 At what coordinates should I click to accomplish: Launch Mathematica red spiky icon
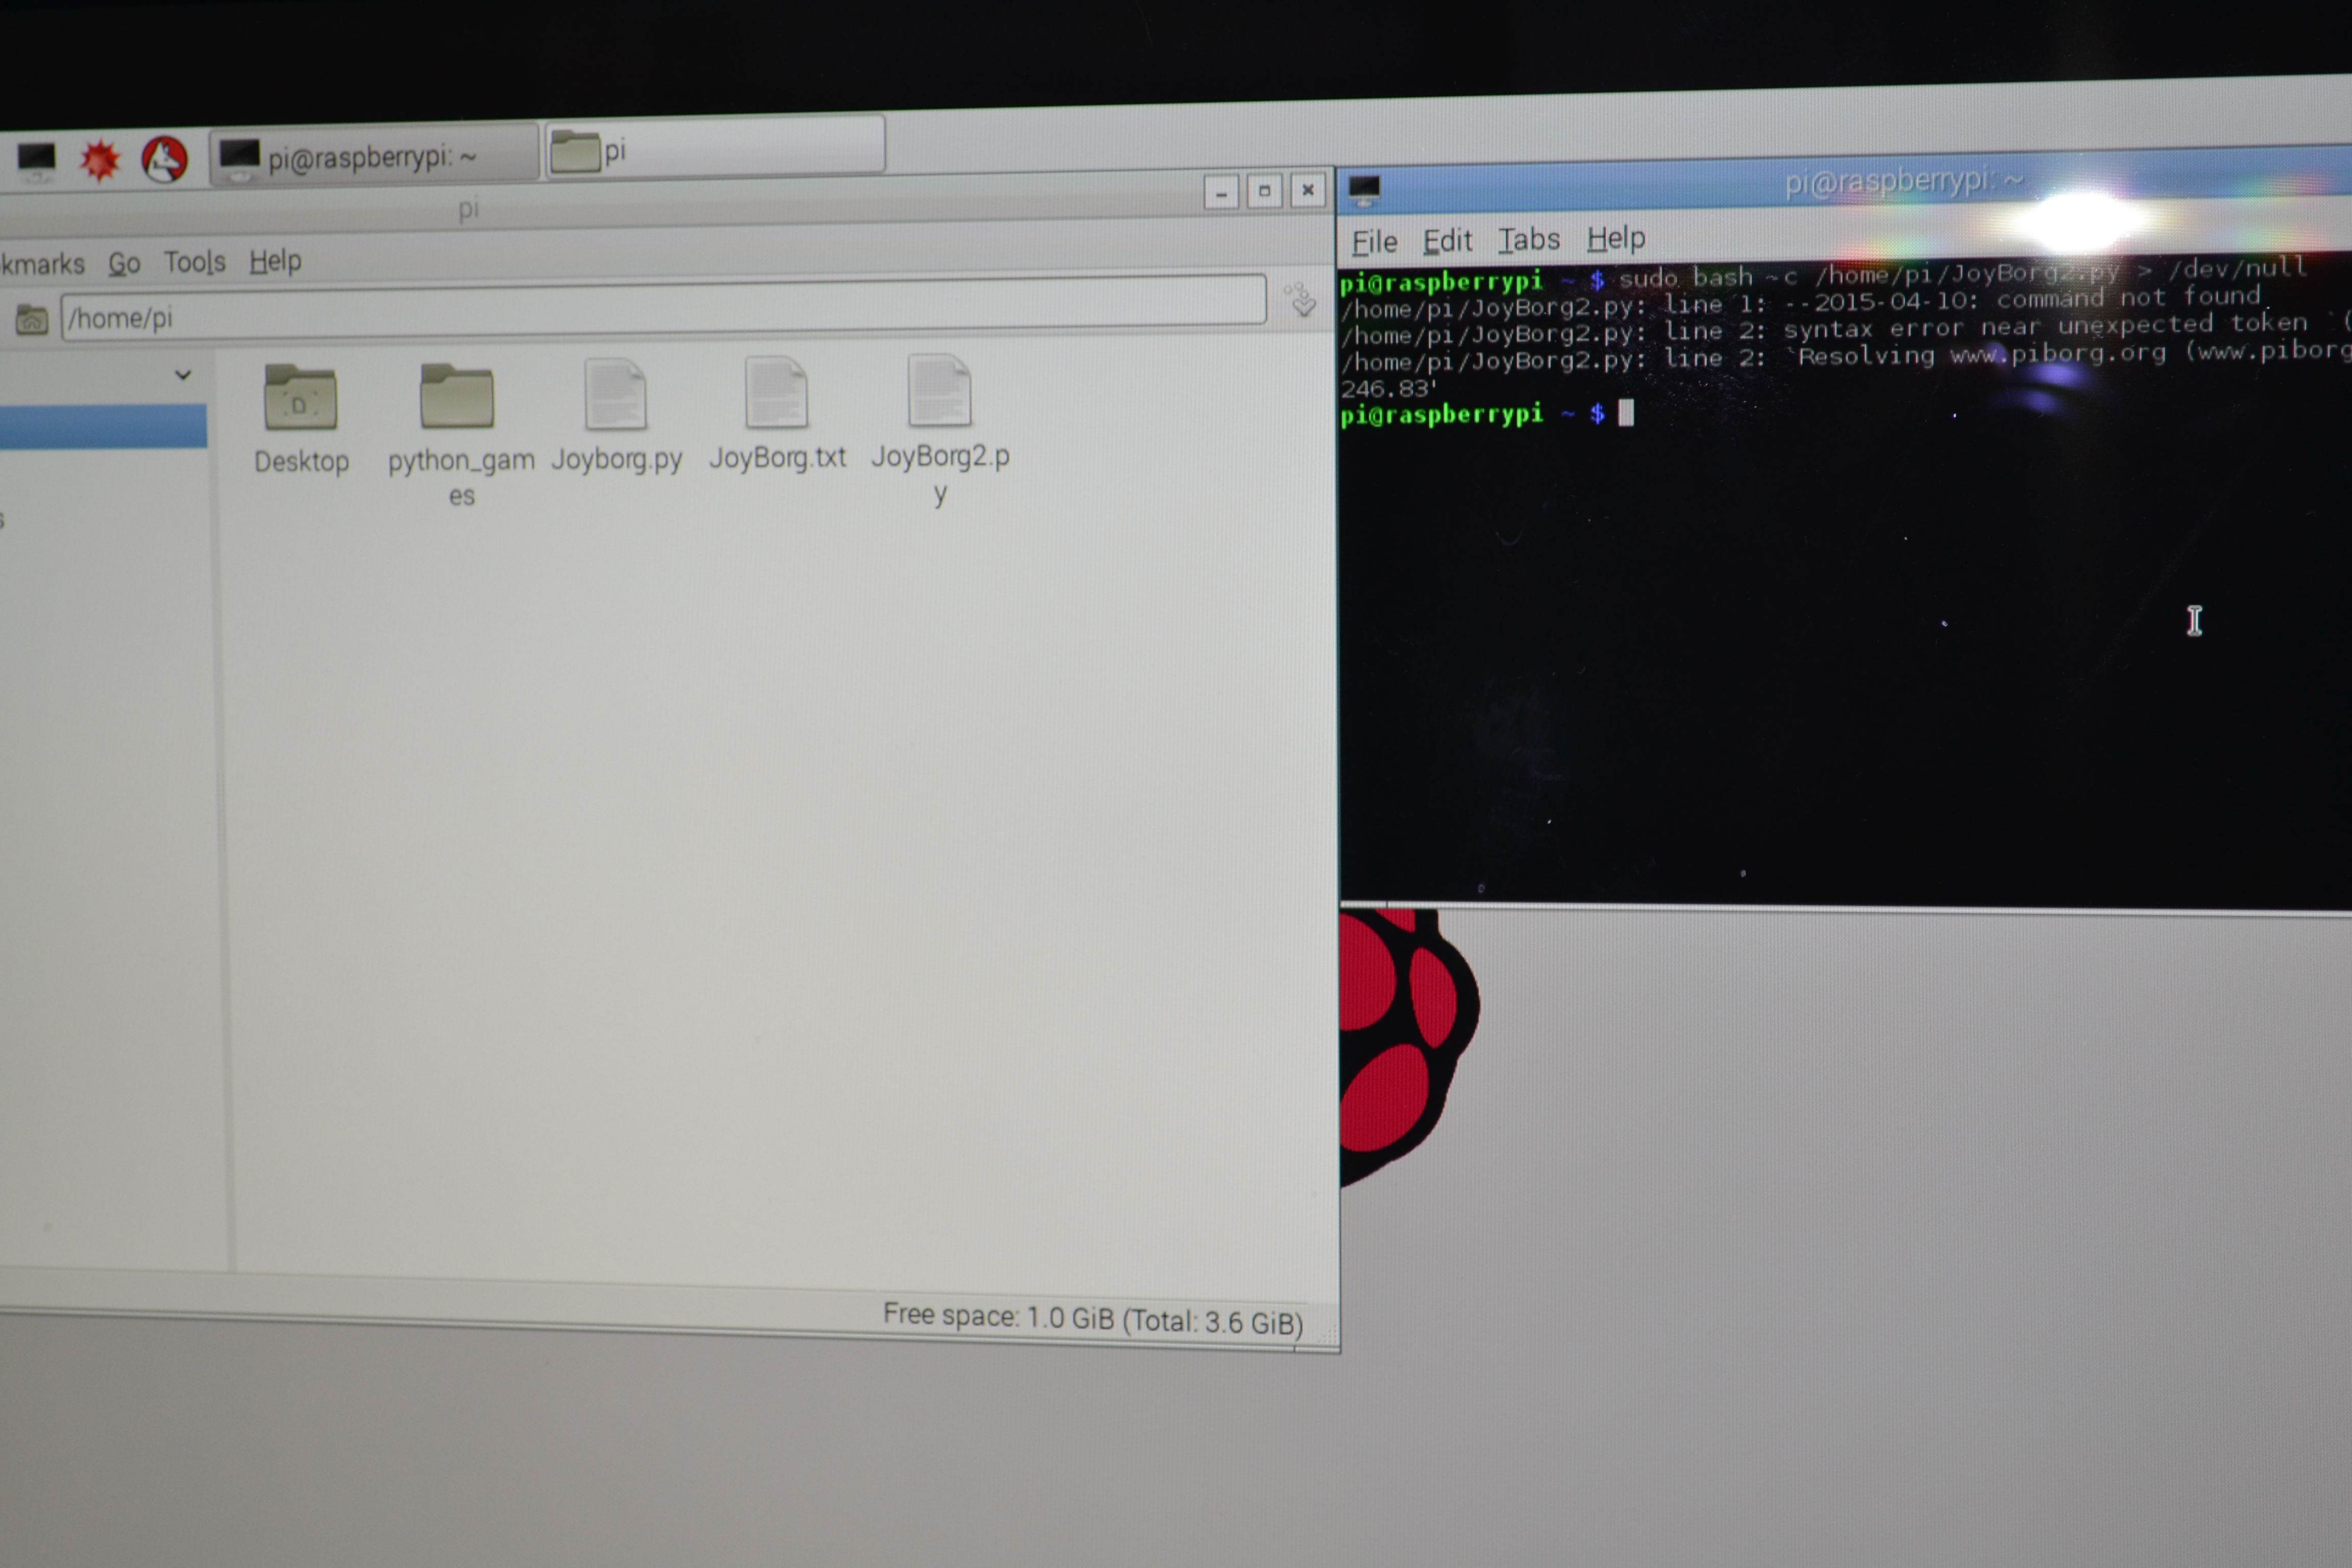(x=100, y=160)
